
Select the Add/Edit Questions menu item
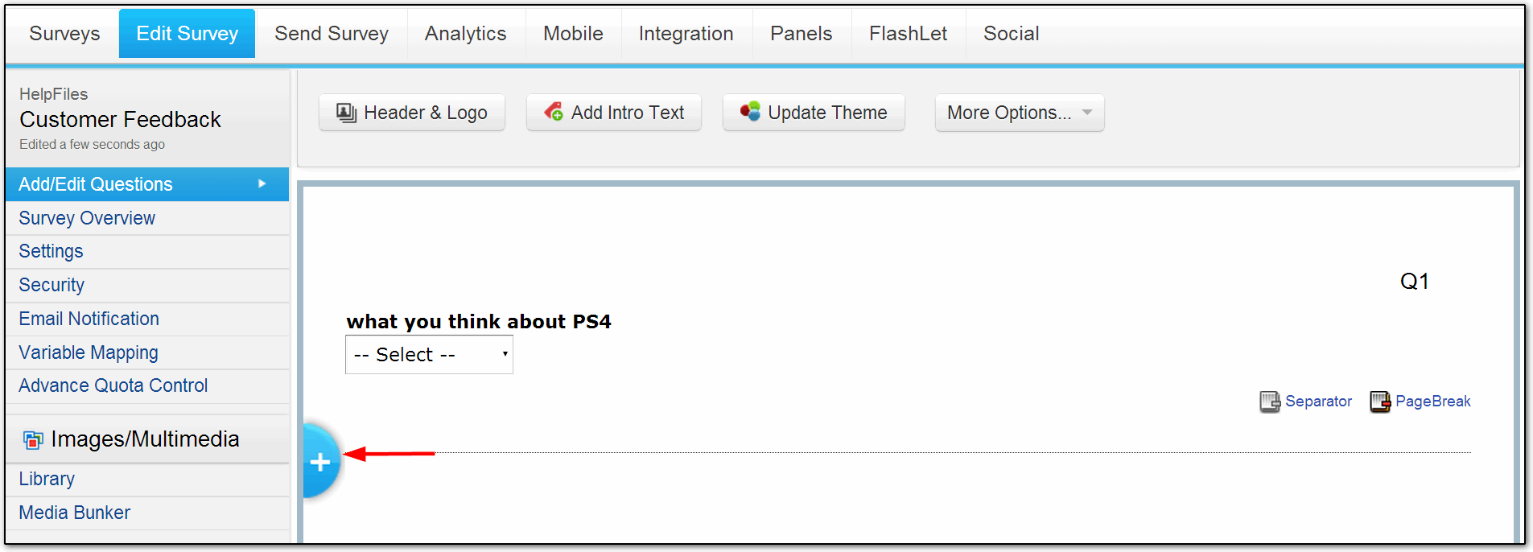coord(147,184)
